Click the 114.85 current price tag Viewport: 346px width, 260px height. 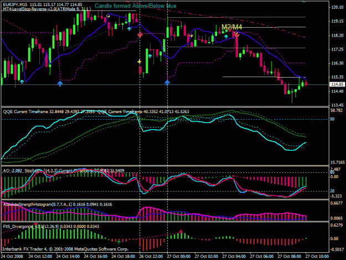337,84
